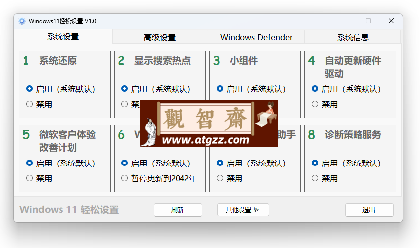Open the Windows Defender tab
The width and height of the screenshot is (420, 248).
pyautogui.click(x=256, y=37)
